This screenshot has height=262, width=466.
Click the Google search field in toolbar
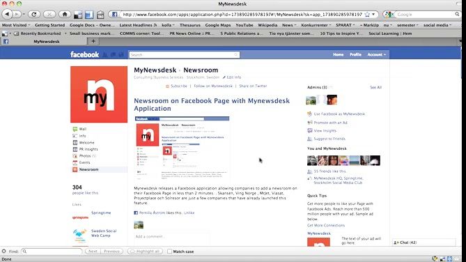426,14
